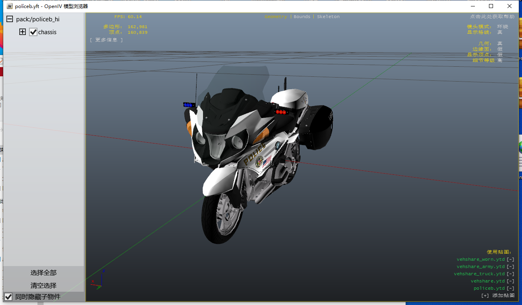522x305 pixels.
Task: Remove vehshare_army.ytd texture with its [-] button
Action: click(510, 267)
